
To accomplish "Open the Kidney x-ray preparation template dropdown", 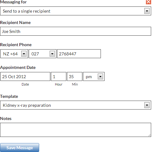I will [x=76, y=105].
